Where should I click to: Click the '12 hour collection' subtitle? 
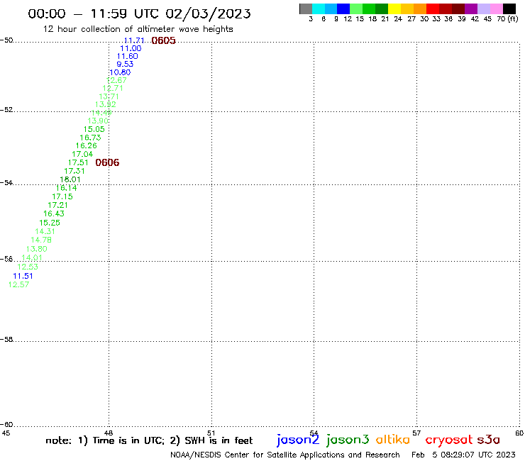point(138,29)
